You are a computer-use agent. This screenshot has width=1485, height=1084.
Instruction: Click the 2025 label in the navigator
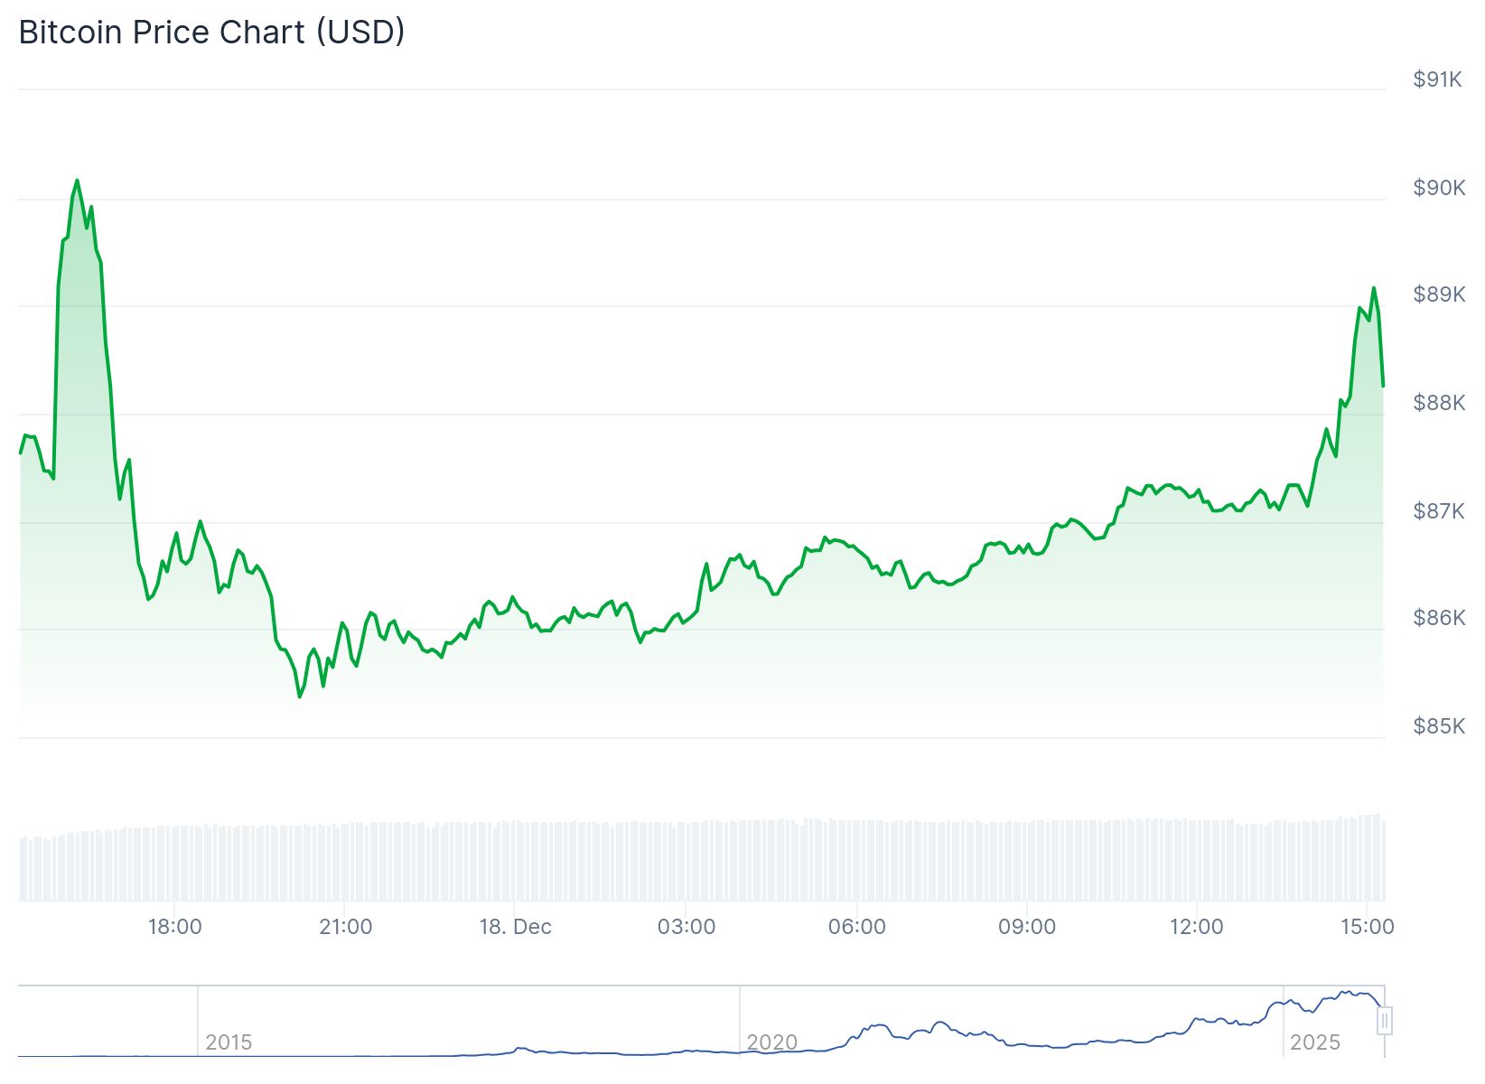(1314, 1042)
